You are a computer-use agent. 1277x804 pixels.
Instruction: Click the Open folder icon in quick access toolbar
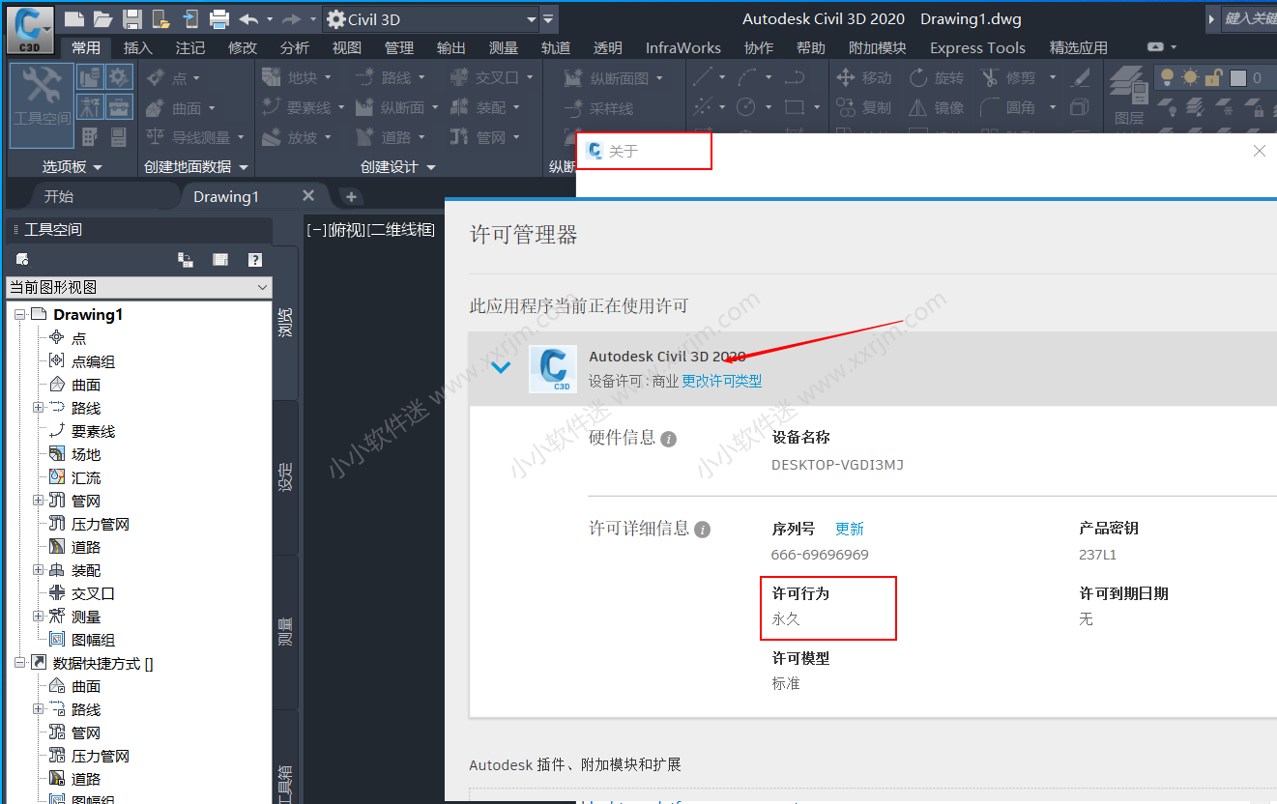coord(102,18)
